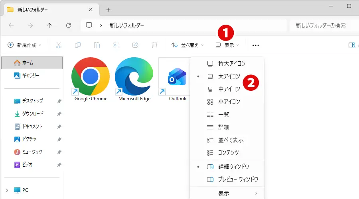Open 表示 view dropdown in toolbar
This screenshot has height=199, width=359.
coord(227,45)
